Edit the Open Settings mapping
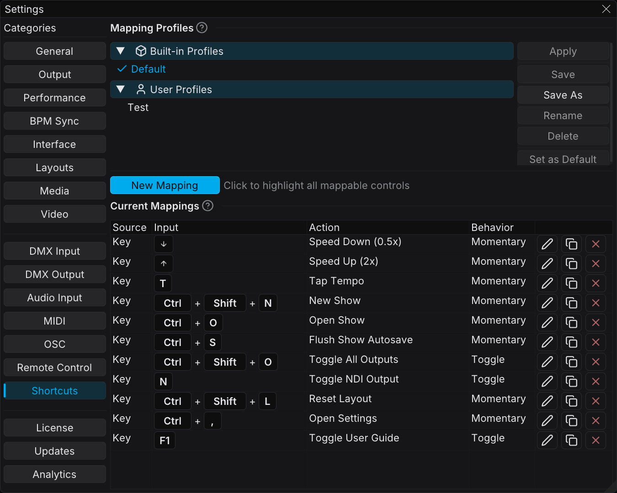The width and height of the screenshot is (617, 493). pyautogui.click(x=547, y=421)
